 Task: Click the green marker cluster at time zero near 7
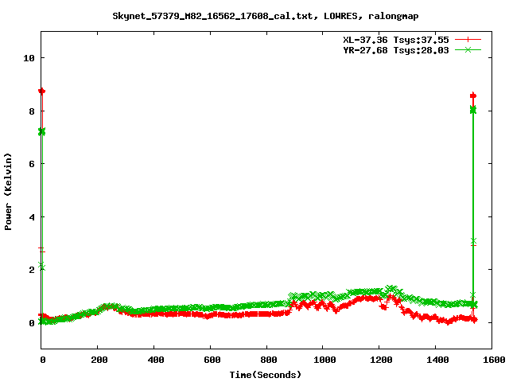tap(41, 131)
